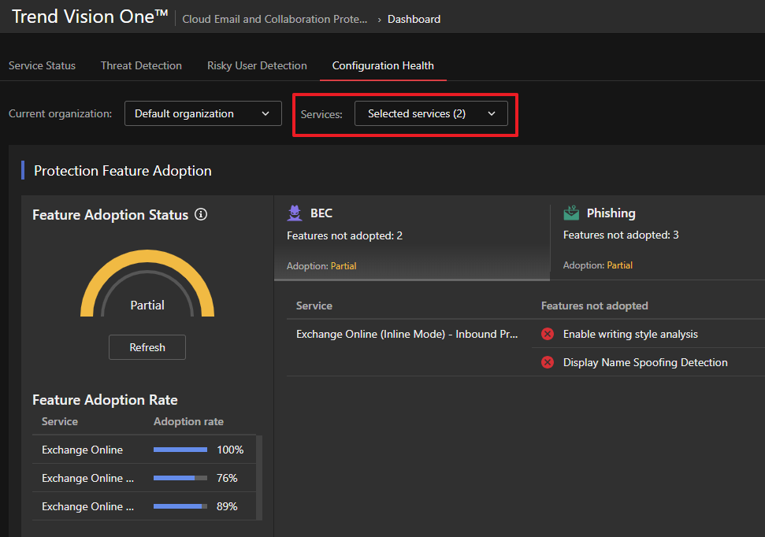Select the Configuration Health tab

coord(383,65)
